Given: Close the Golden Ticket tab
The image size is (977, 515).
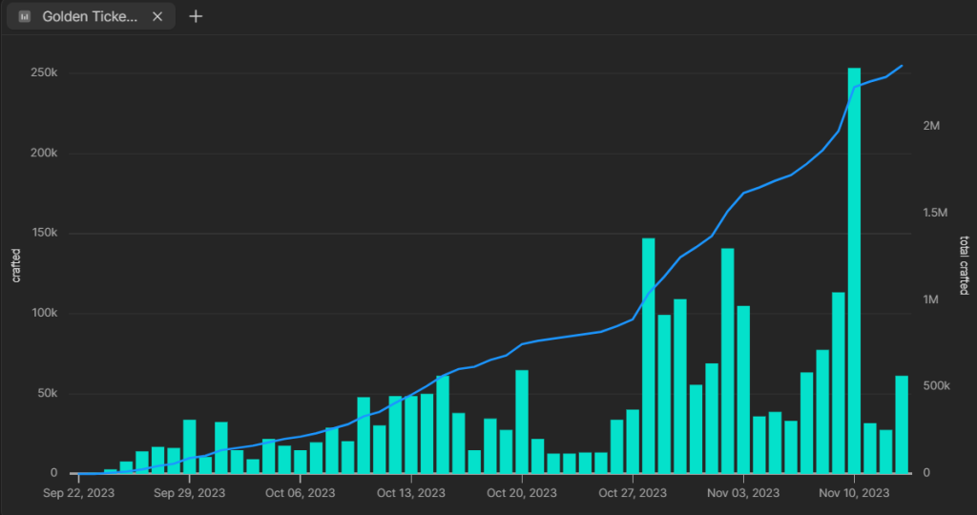Looking at the screenshot, I should [x=157, y=16].
